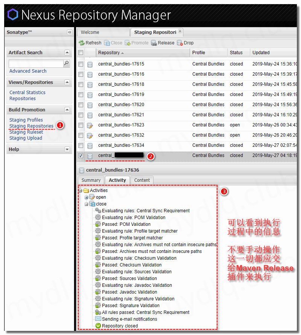Click the gear icon beside Passed: POM Validation

[x=98, y=224]
